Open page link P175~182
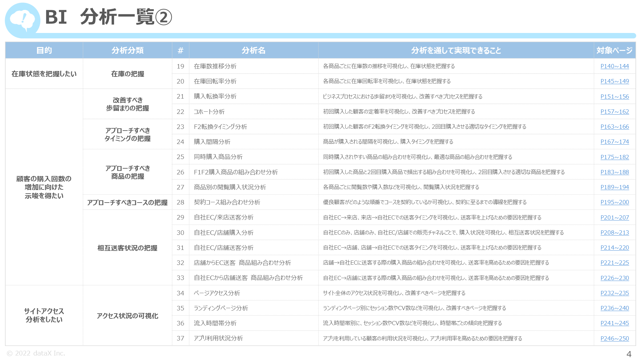The width and height of the screenshot is (641, 360). pyautogui.click(x=614, y=157)
